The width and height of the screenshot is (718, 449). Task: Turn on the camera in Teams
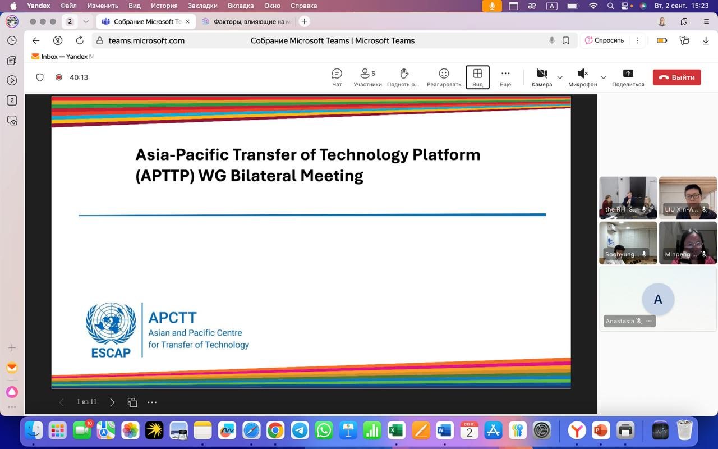click(541, 77)
